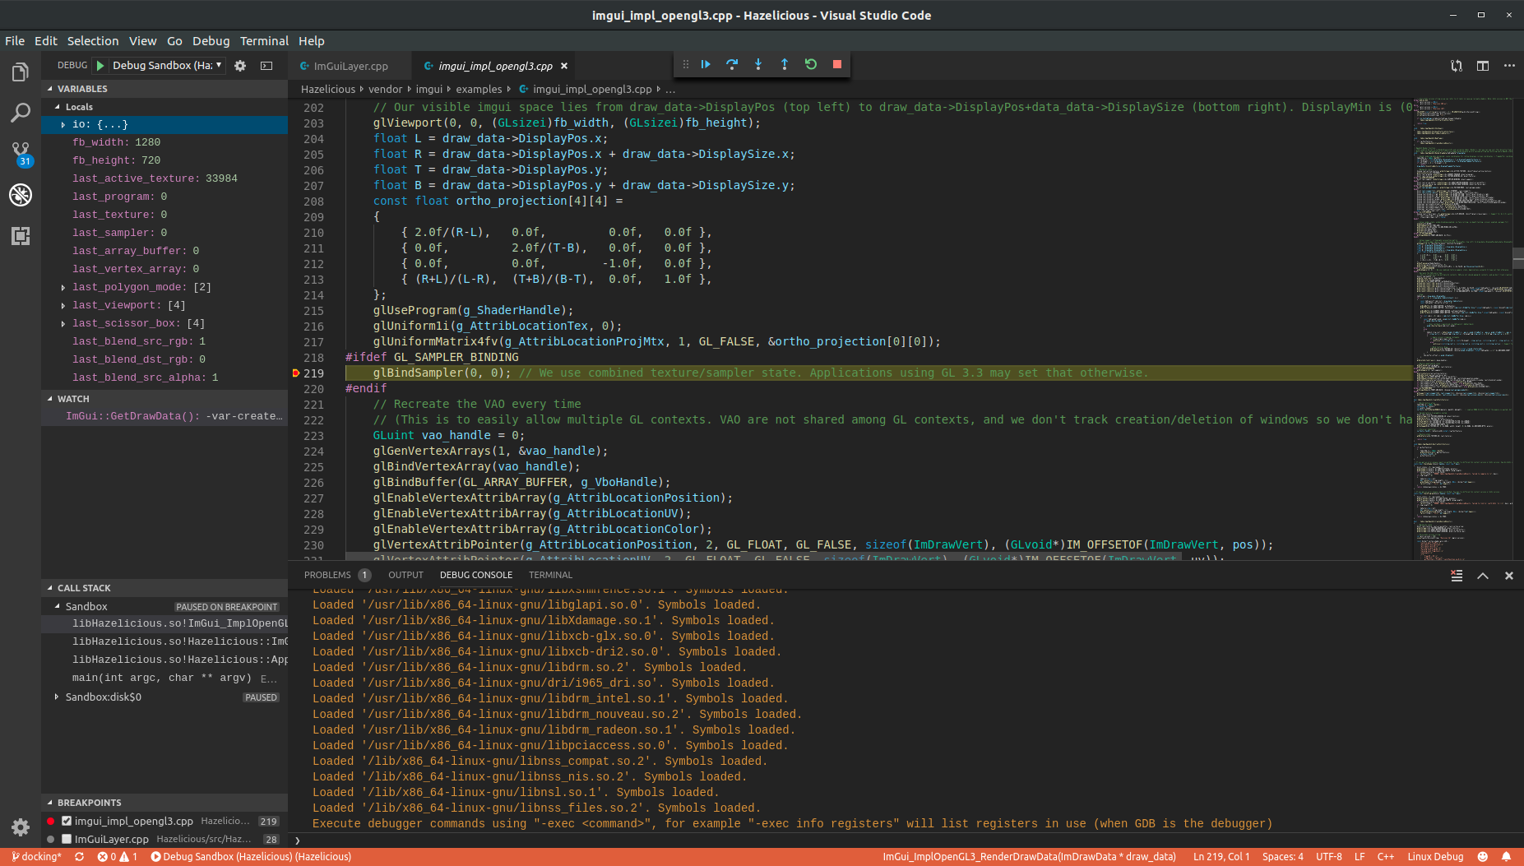The height and width of the screenshot is (866, 1524).
Task: Open the Search sidebar
Action: (20, 113)
